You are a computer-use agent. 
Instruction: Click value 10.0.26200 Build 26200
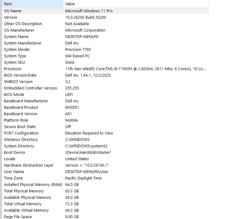click(x=85, y=17)
